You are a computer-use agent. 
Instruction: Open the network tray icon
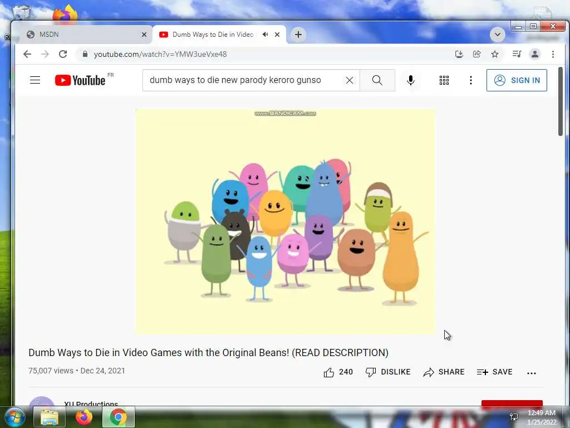pos(514,417)
